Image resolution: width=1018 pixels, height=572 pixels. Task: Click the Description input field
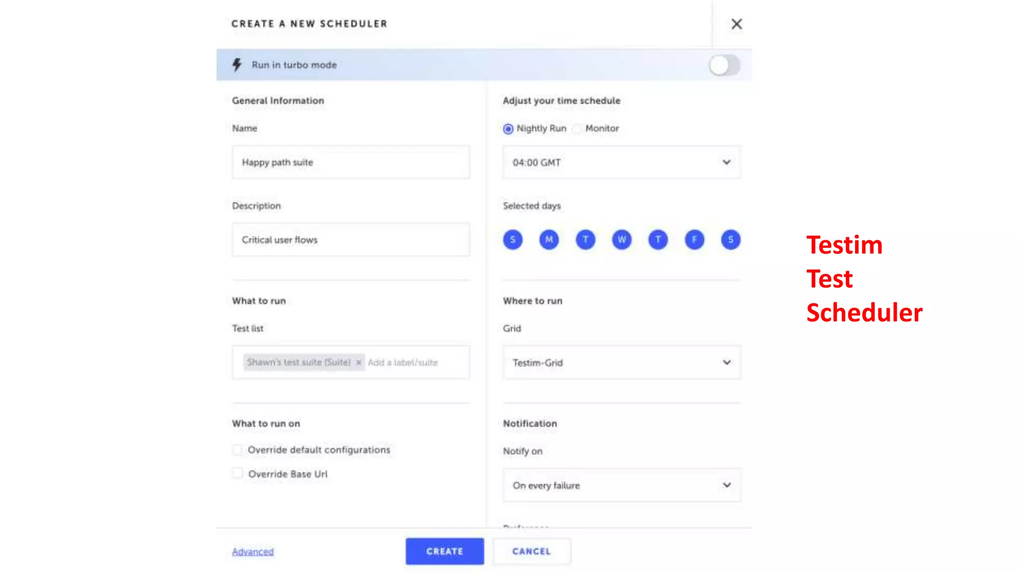350,240
